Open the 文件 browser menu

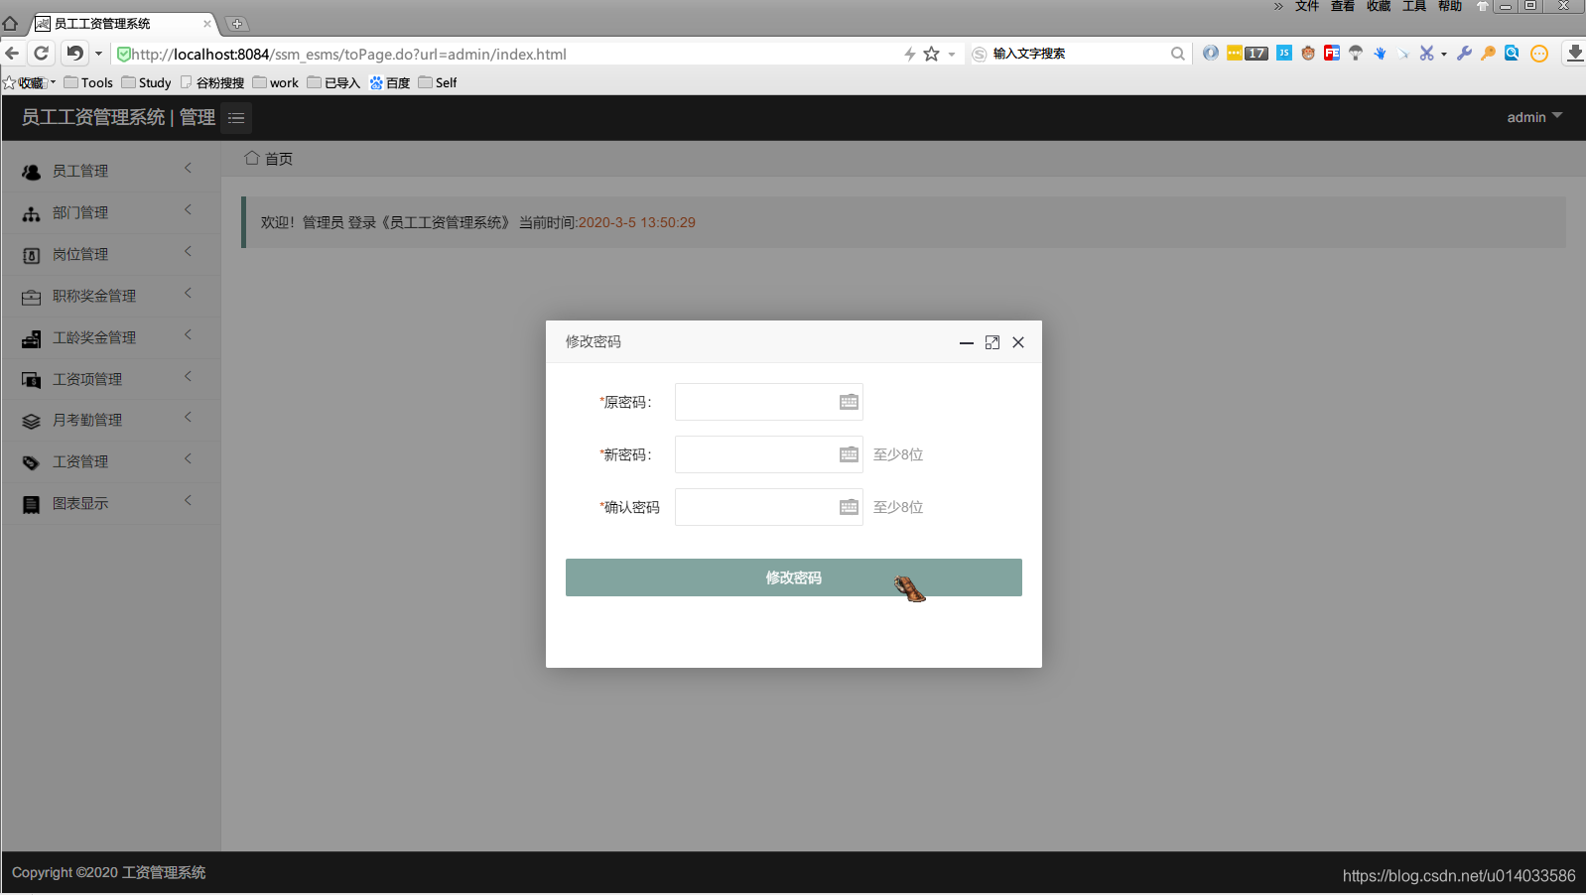(1307, 6)
